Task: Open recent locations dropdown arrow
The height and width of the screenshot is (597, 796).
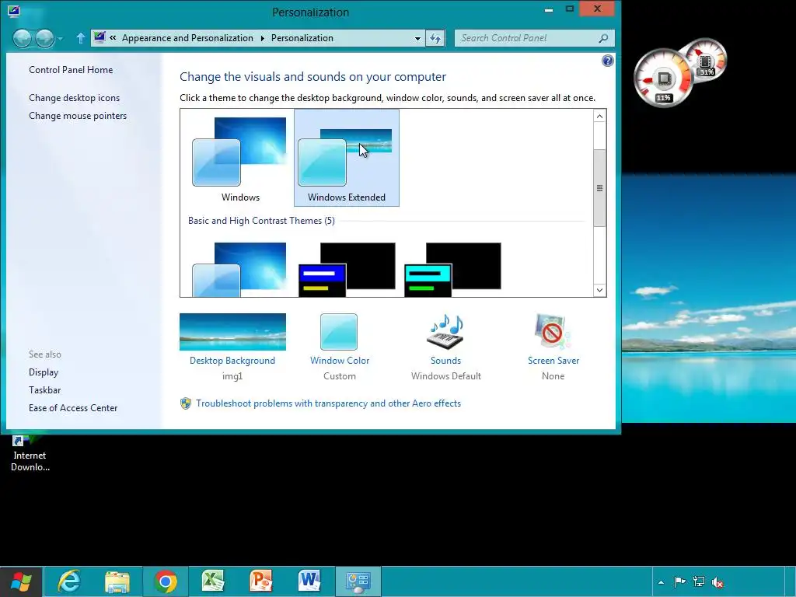Action: [x=61, y=39]
